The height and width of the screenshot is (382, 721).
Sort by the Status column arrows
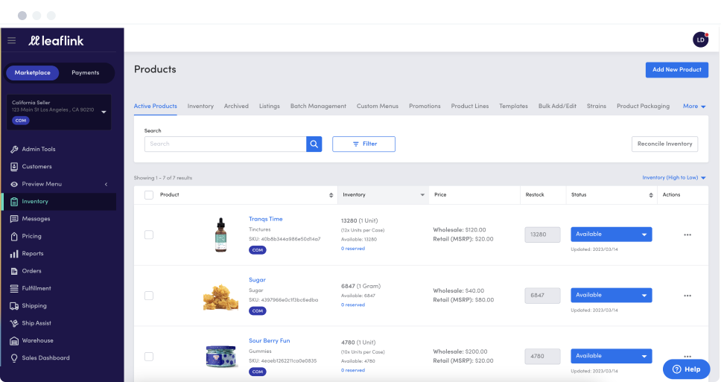click(x=651, y=195)
